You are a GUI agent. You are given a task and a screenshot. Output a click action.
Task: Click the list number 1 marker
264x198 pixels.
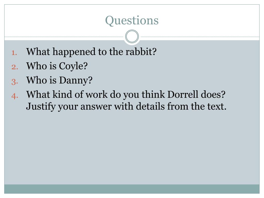[x=14, y=53]
